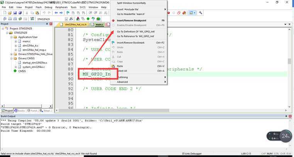Open the Peripherals menu
The image size is (294, 157).
(61, 7)
